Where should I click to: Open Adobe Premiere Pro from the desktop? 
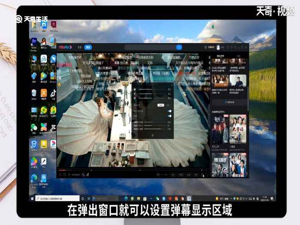coord(34,42)
